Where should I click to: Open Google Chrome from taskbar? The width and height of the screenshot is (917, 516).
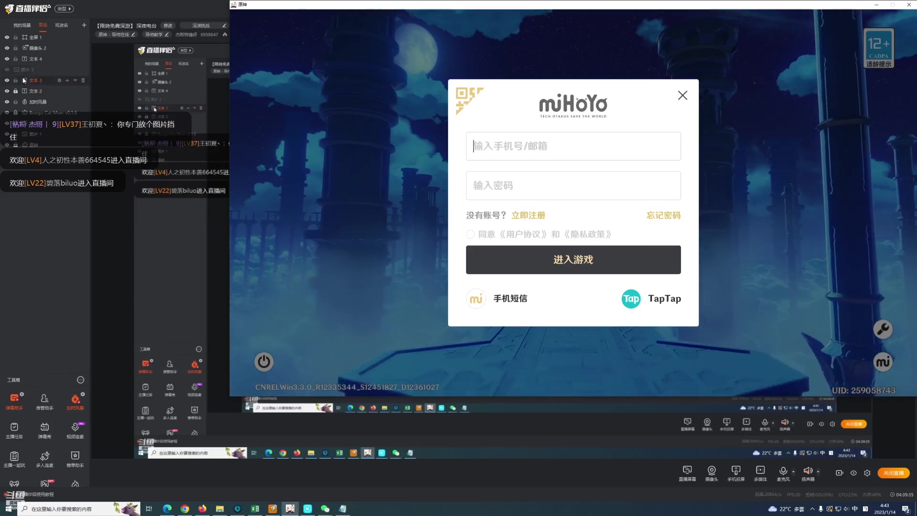tap(185, 509)
